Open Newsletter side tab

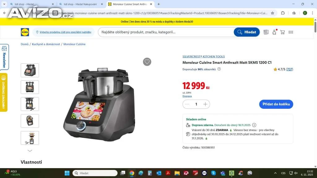4,57
